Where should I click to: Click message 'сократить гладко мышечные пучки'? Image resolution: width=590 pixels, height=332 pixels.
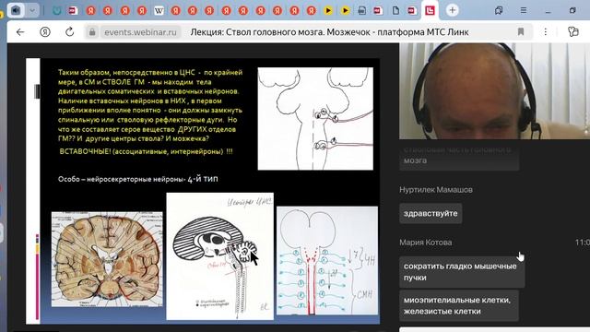coord(462,272)
